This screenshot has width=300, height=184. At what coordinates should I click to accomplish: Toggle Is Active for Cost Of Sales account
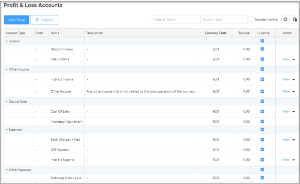tap(262, 111)
